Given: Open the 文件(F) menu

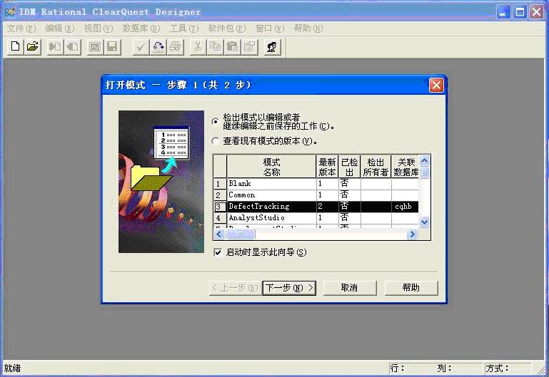Looking at the screenshot, I should click(x=21, y=29).
